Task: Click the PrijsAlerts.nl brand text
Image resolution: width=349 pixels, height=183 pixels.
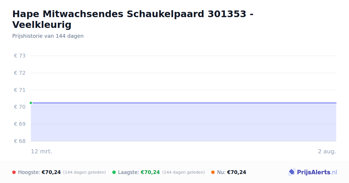Action: [x=317, y=172]
